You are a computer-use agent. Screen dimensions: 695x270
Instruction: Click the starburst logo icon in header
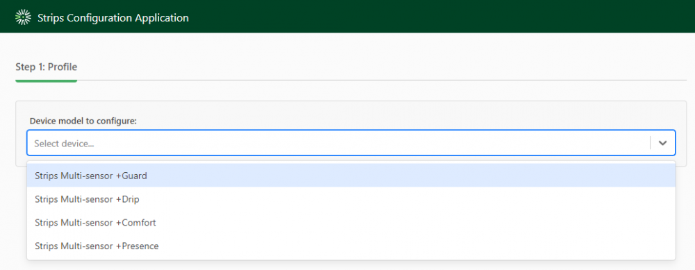pyautogui.click(x=23, y=18)
